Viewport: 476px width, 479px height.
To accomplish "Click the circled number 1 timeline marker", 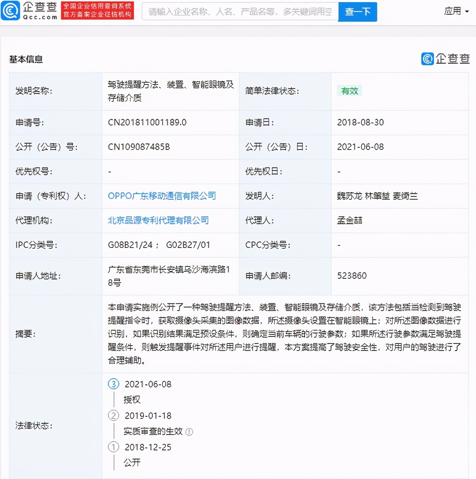I will 114,447.
